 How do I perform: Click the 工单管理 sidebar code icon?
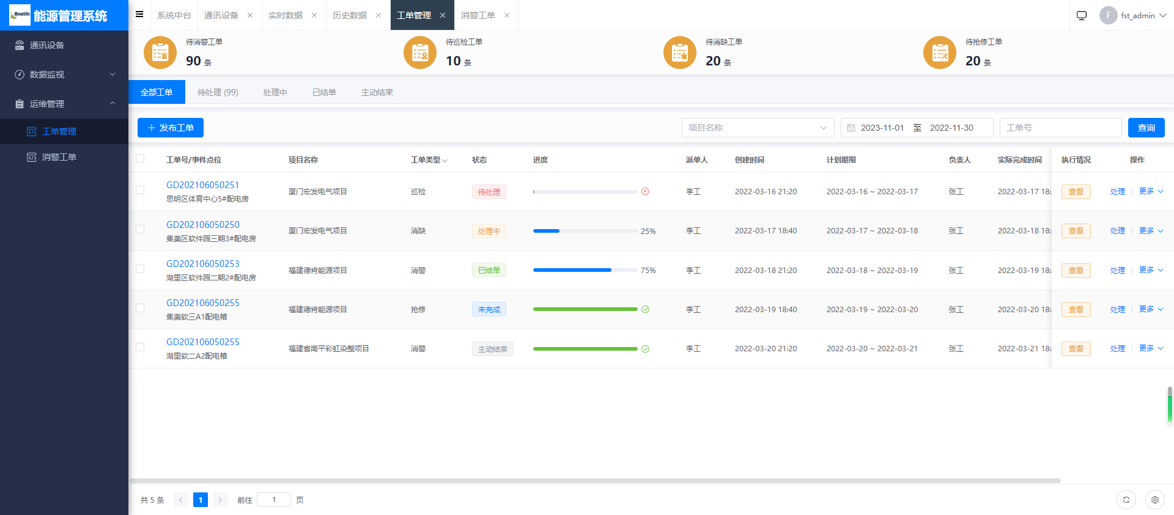click(x=32, y=131)
